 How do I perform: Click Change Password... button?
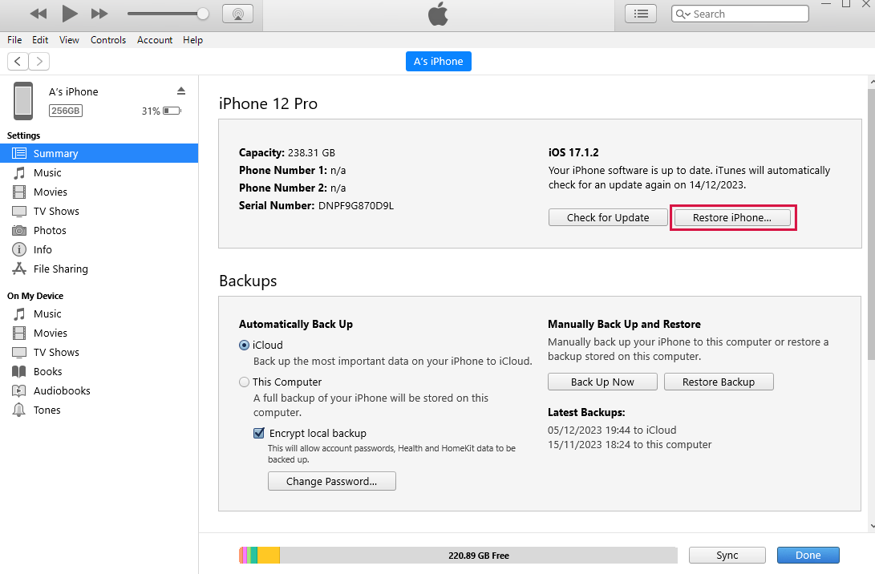[x=331, y=481]
